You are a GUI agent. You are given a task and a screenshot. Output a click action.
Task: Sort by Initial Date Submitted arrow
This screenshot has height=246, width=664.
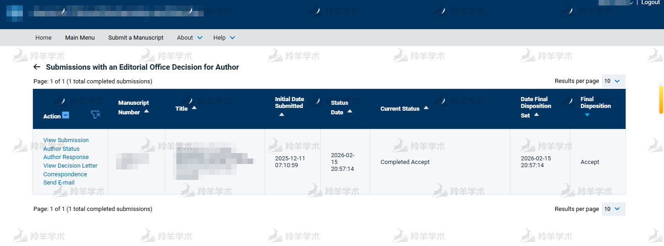tap(282, 115)
